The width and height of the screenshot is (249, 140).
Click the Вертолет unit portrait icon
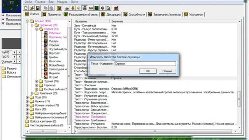coord(46,53)
